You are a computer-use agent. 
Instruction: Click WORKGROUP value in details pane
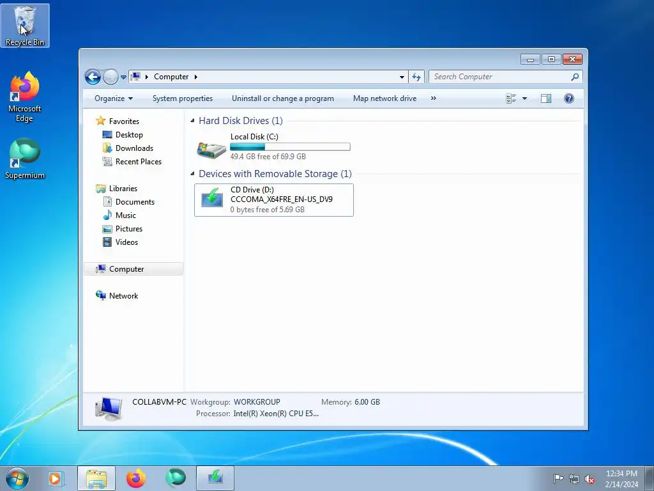tap(257, 402)
